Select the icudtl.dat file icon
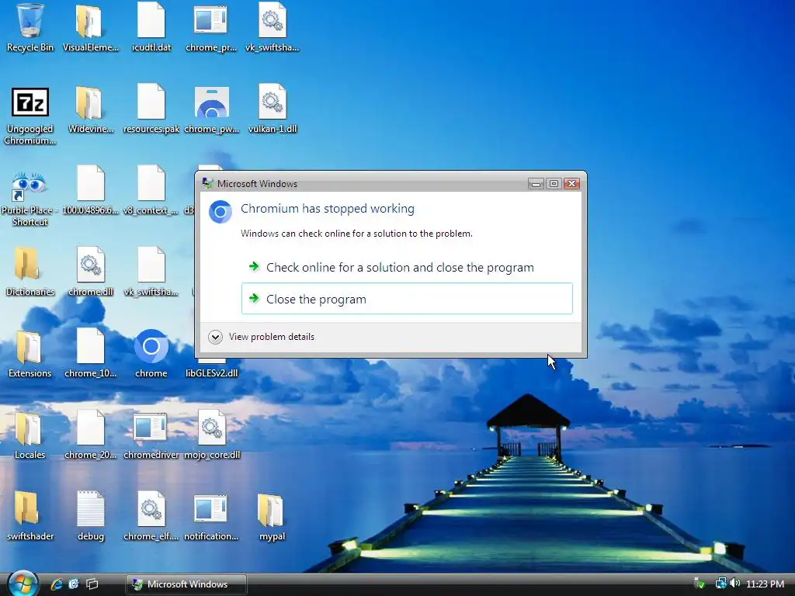This screenshot has width=795, height=596. (x=151, y=28)
